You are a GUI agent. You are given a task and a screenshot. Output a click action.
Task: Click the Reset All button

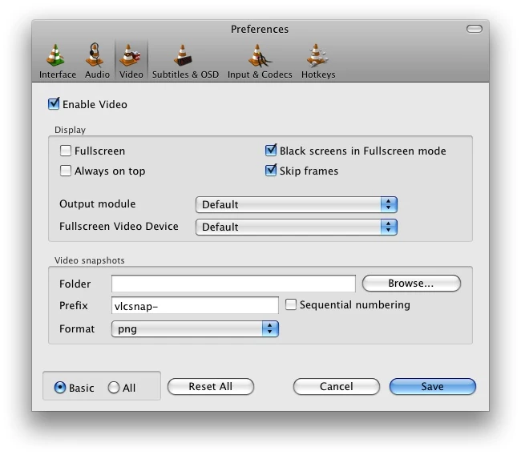[211, 387]
